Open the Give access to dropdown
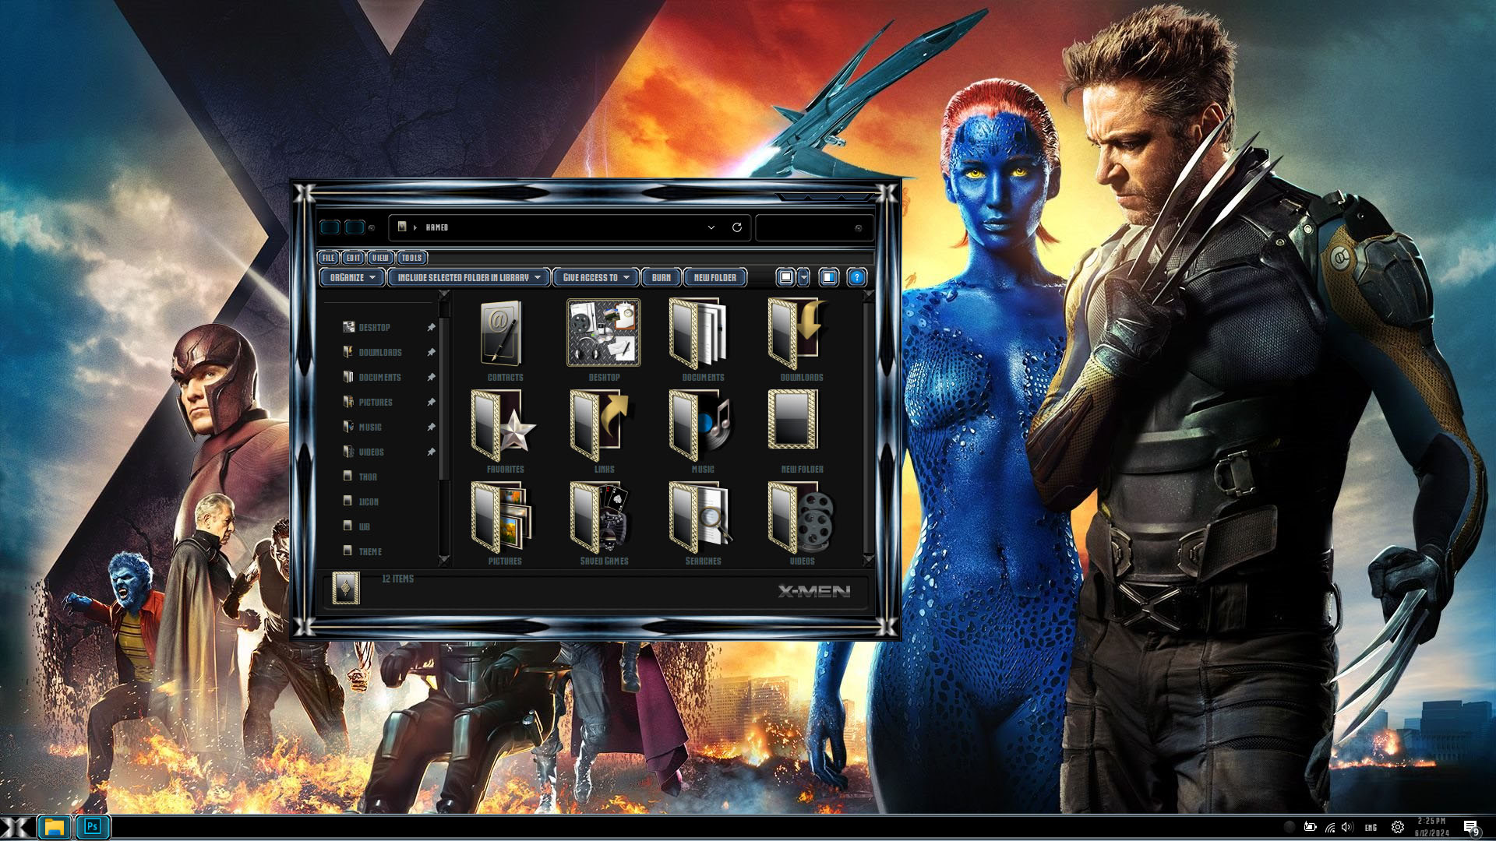Image resolution: width=1496 pixels, height=841 pixels. pos(596,277)
